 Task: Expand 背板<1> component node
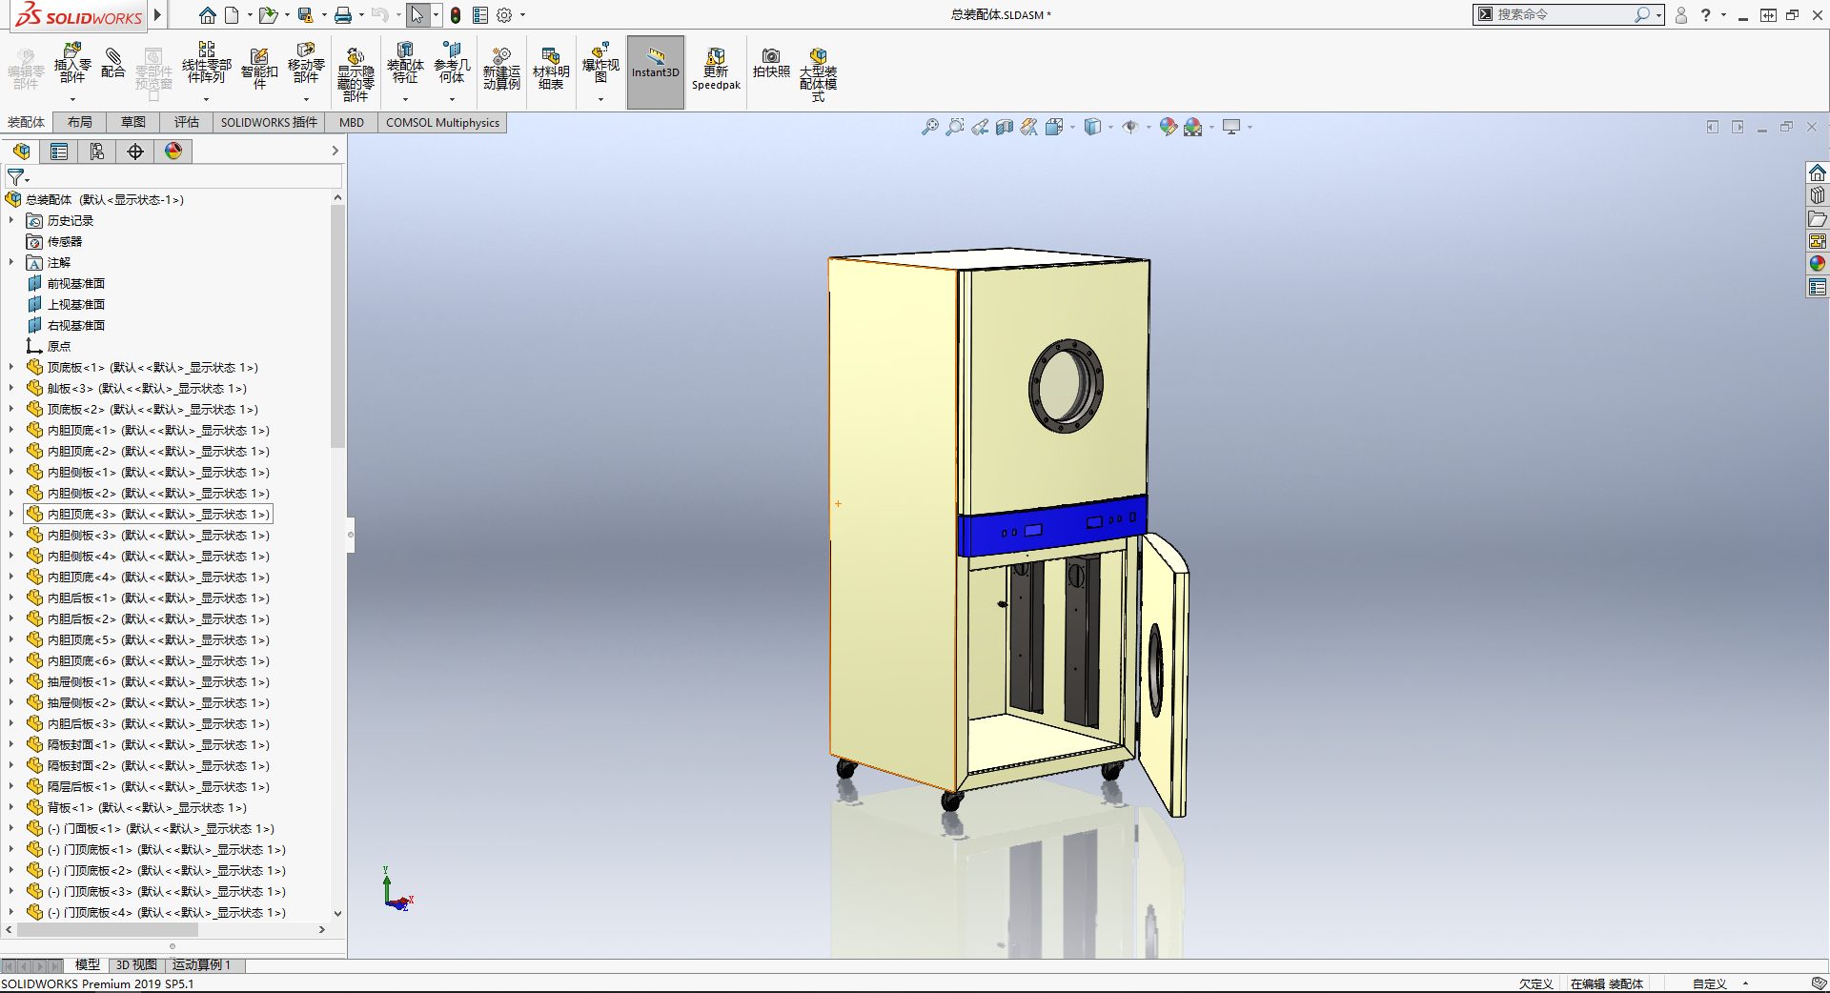point(11,807)
